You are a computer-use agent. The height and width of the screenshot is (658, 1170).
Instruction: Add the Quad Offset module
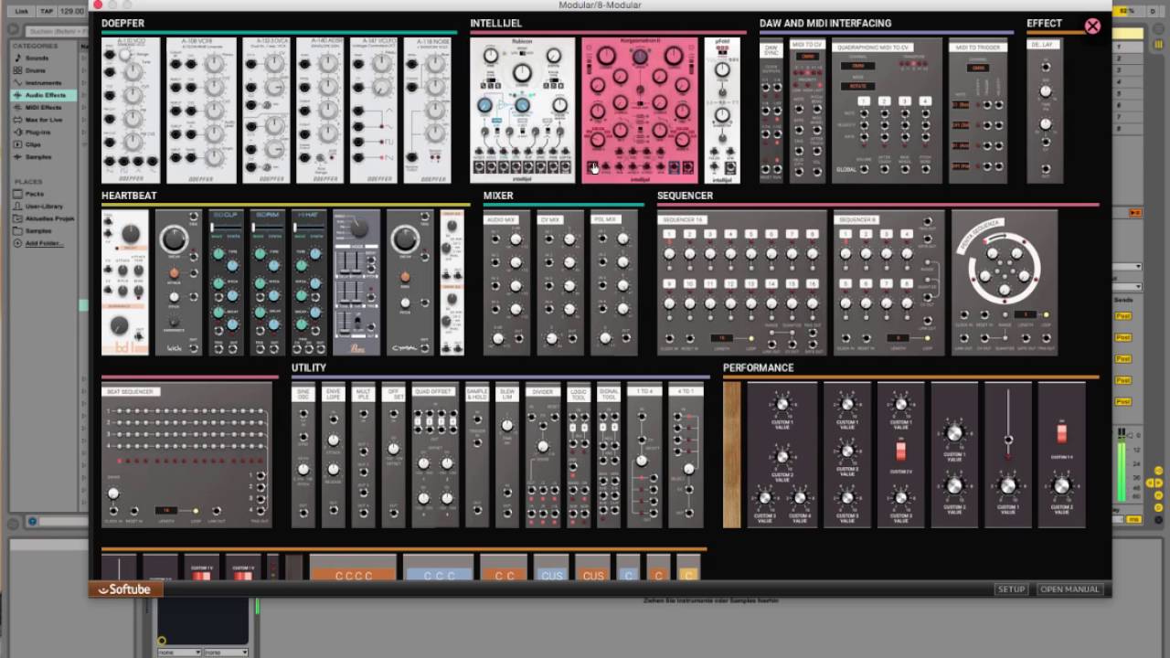tap(435, 455)
